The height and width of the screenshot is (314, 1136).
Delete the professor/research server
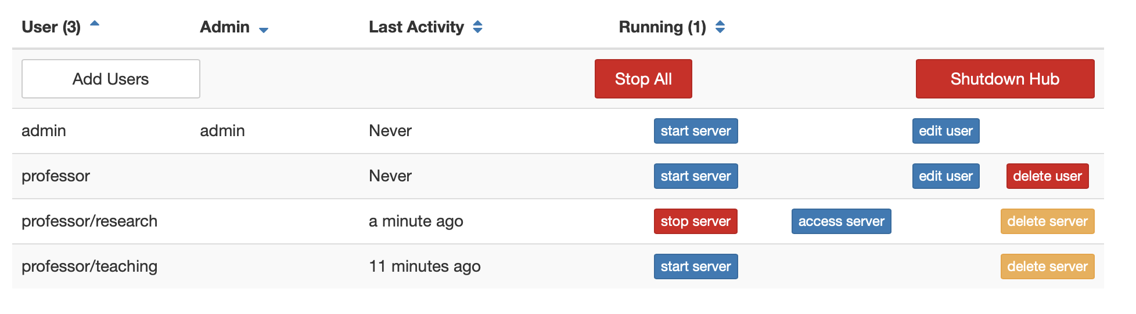tap(1047, 221)
